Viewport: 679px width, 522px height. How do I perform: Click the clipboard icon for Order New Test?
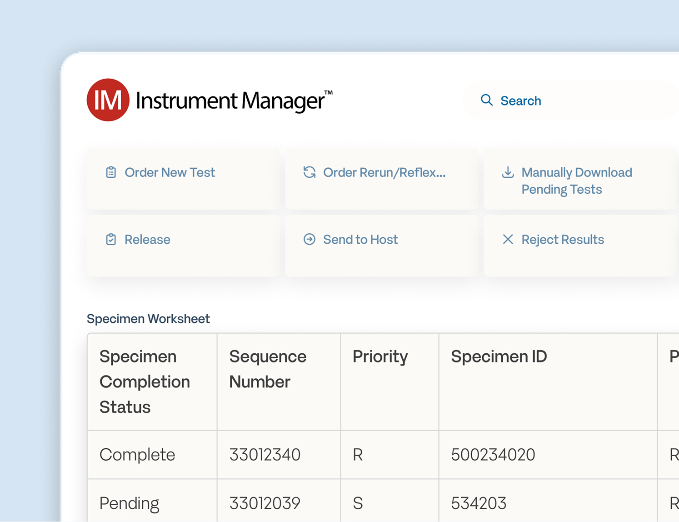coord(111,172)
